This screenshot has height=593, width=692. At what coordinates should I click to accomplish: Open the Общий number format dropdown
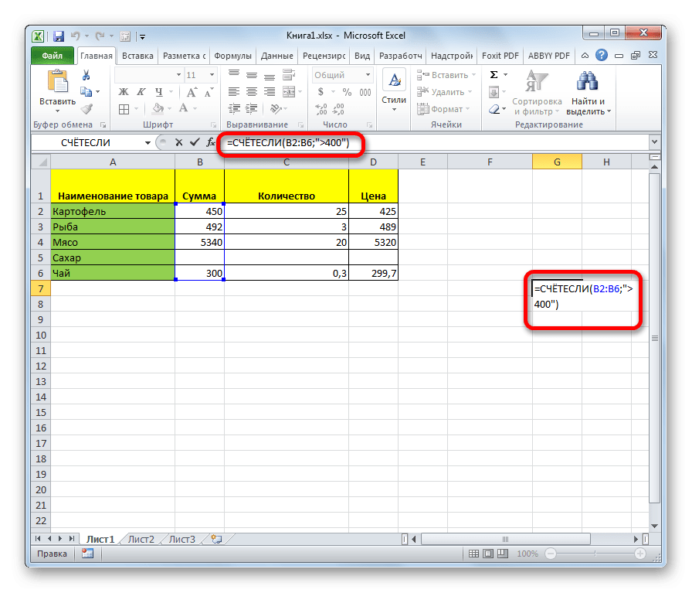point(368,75)
